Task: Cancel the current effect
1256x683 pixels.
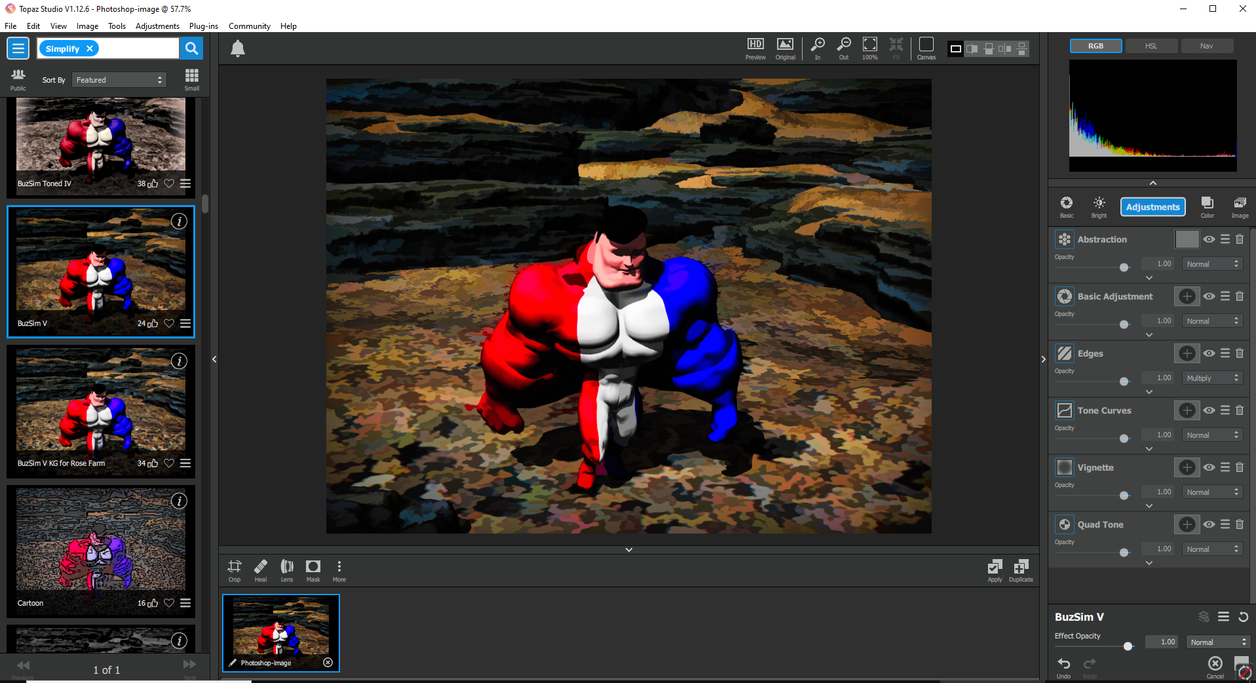Action: click(x=1215, y=667)
